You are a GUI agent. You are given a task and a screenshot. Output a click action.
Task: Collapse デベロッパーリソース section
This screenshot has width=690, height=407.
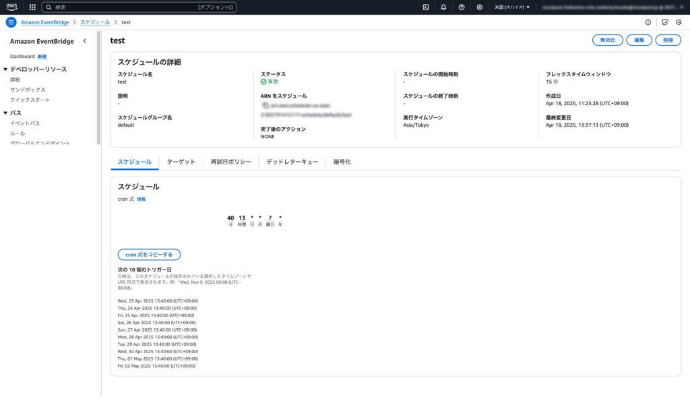pos(5,69)
